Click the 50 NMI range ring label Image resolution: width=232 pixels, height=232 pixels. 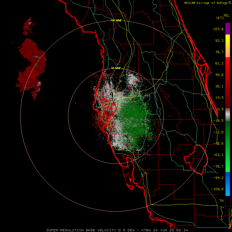click(x=116, y=68)
